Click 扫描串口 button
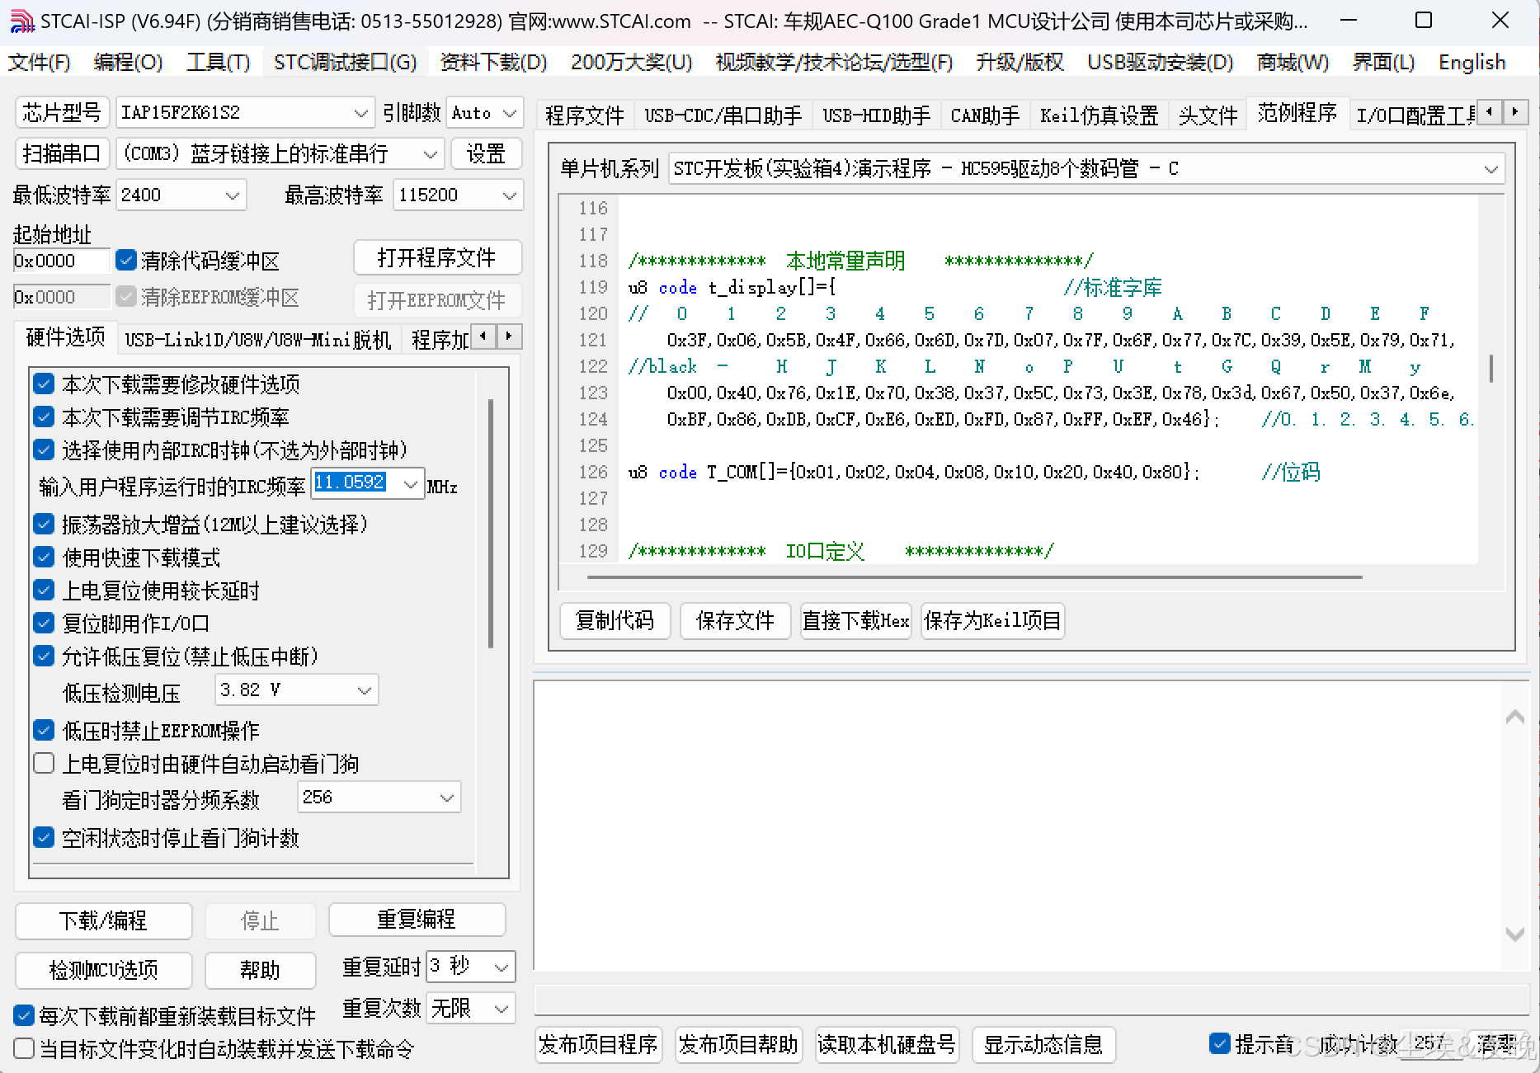1540x1073 pixels. (62, 153)
